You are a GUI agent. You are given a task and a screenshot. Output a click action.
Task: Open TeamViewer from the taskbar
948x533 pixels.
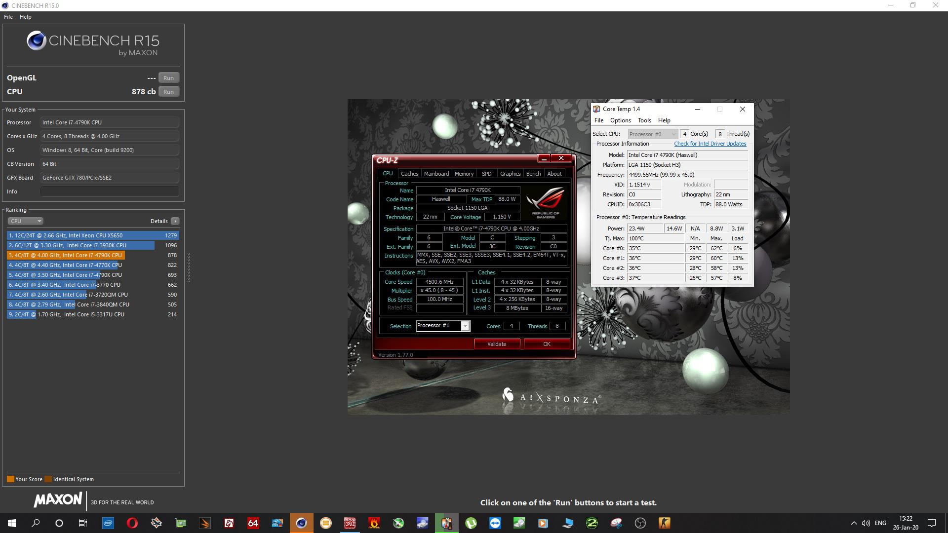point(495,523)
